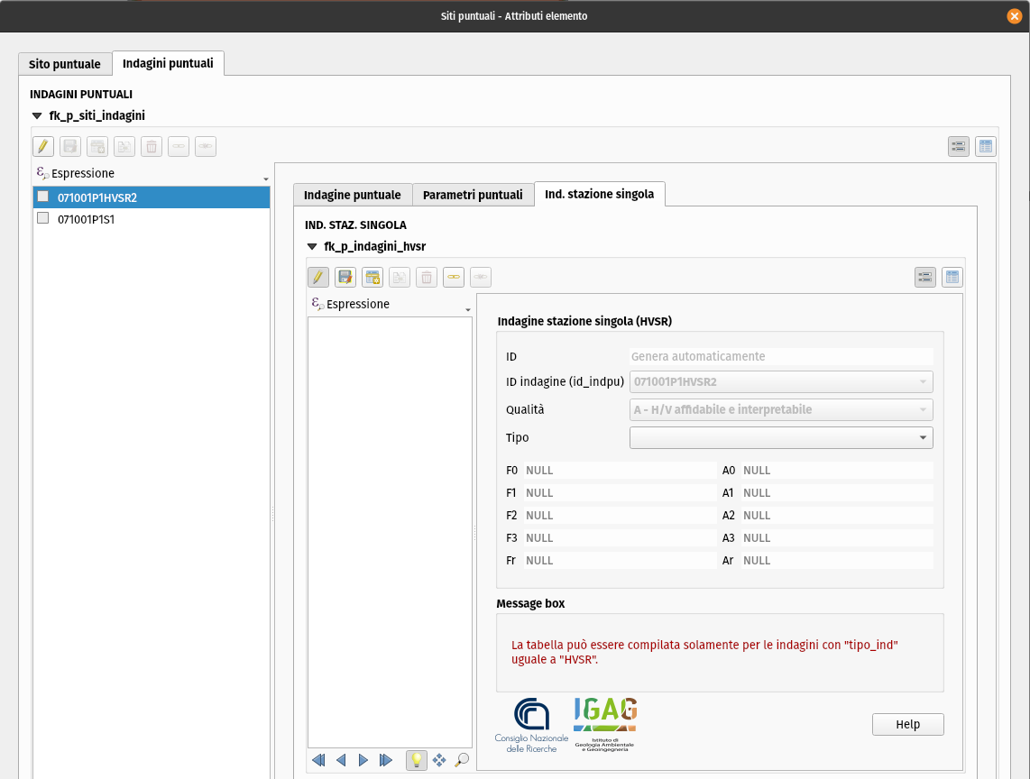The height and width of the screenshot is (779, 1030).
Task: Click the A2 input field
Action: coord(837,515)
